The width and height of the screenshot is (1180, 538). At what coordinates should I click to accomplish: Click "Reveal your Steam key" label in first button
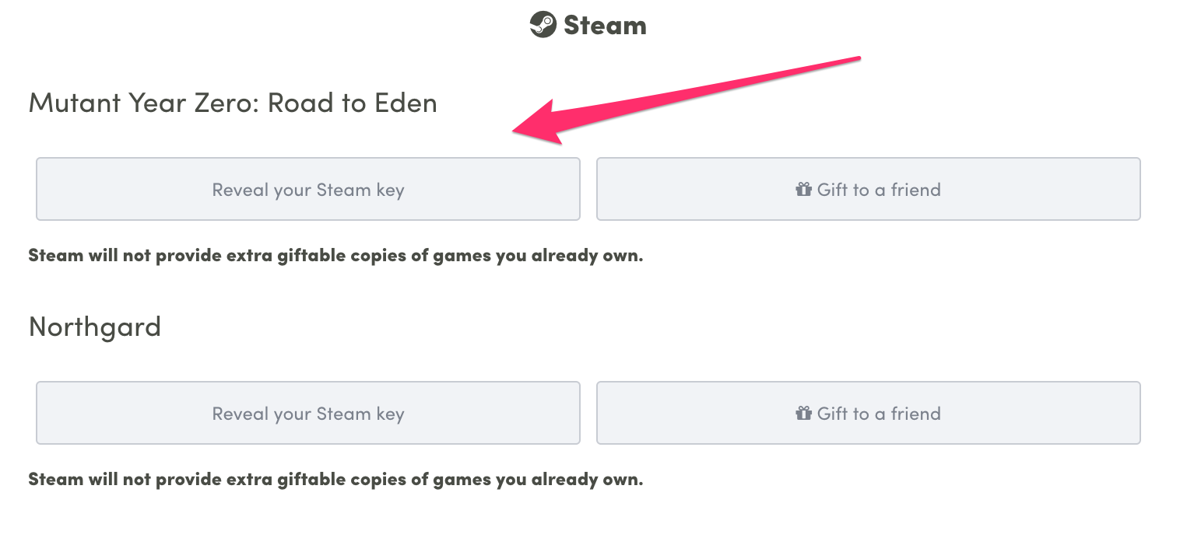[308, 190]
